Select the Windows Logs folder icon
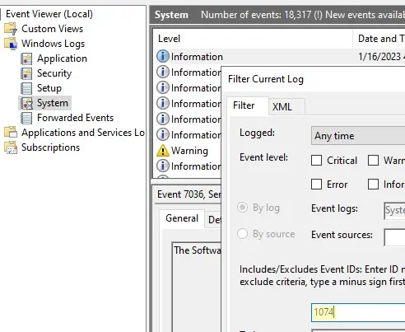Image resolution: width=405 pixels, height=332 pixels. (11, 44)
